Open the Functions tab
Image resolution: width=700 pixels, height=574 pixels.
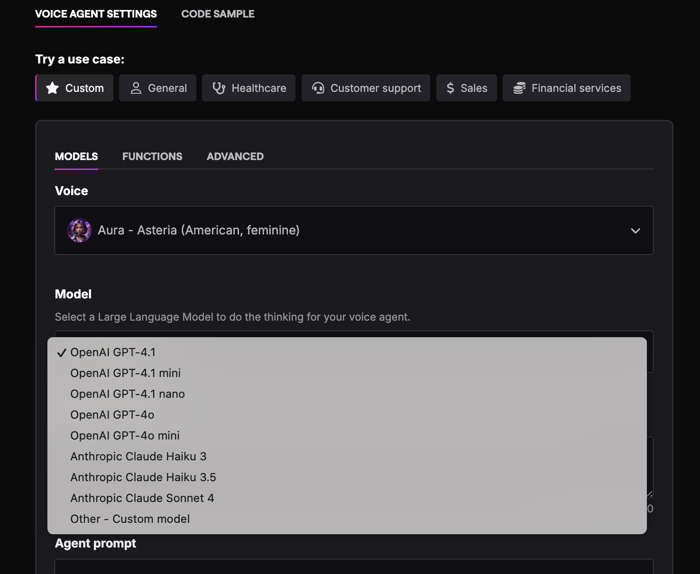click(152, 157)
